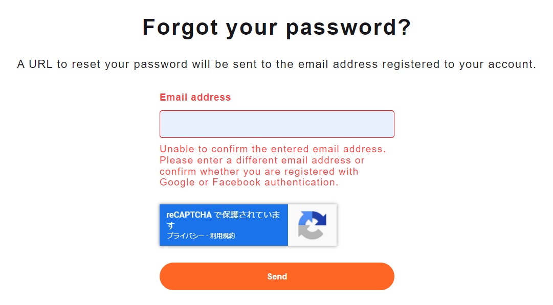Click the wrapped 'す' character in reCAPTCHA badge
The width and height of the screenshot is (553, 305).
[171, 225]
